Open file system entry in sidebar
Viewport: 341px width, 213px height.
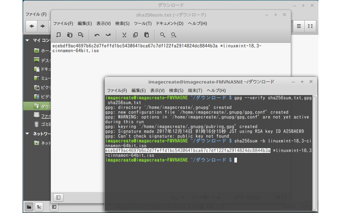pyautogui.click(x=42, y=115)
